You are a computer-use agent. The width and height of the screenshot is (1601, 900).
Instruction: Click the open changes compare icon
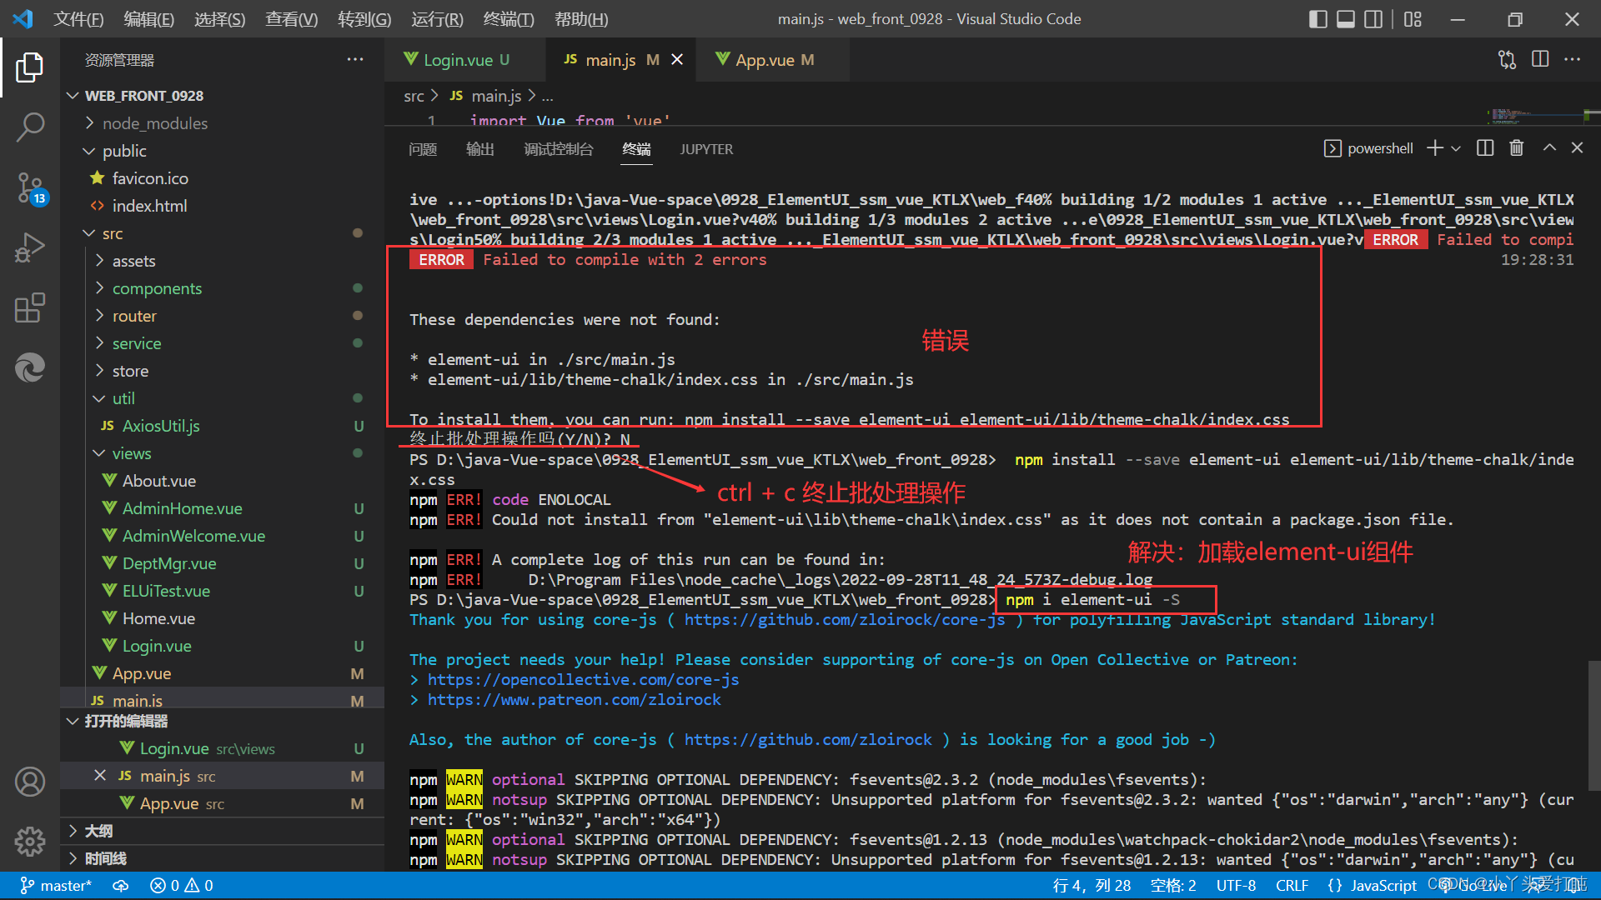[x=1507, y=60]
